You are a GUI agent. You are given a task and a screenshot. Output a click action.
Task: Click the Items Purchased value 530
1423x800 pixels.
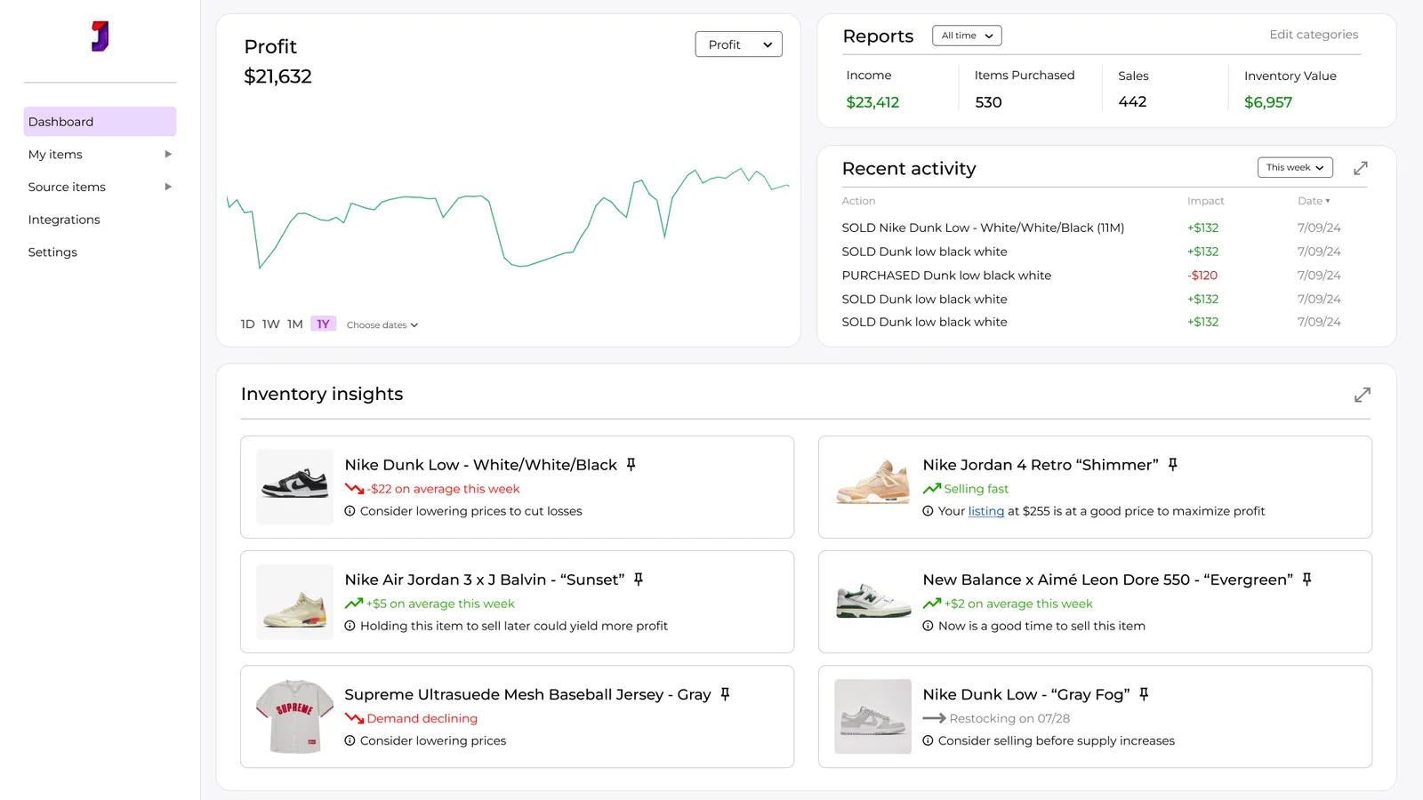pyautogui.click(x=988, y=102)
